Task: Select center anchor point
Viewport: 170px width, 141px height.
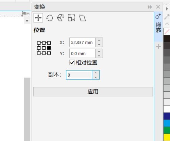Action: coord(44,48)
